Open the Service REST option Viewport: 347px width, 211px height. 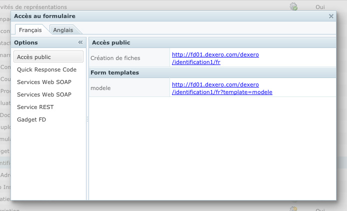tap(35, 107)
